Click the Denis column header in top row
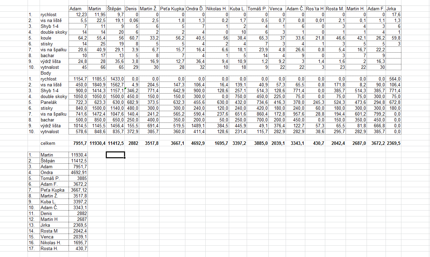This screenshot has width=430, height=257. (132, 9)
